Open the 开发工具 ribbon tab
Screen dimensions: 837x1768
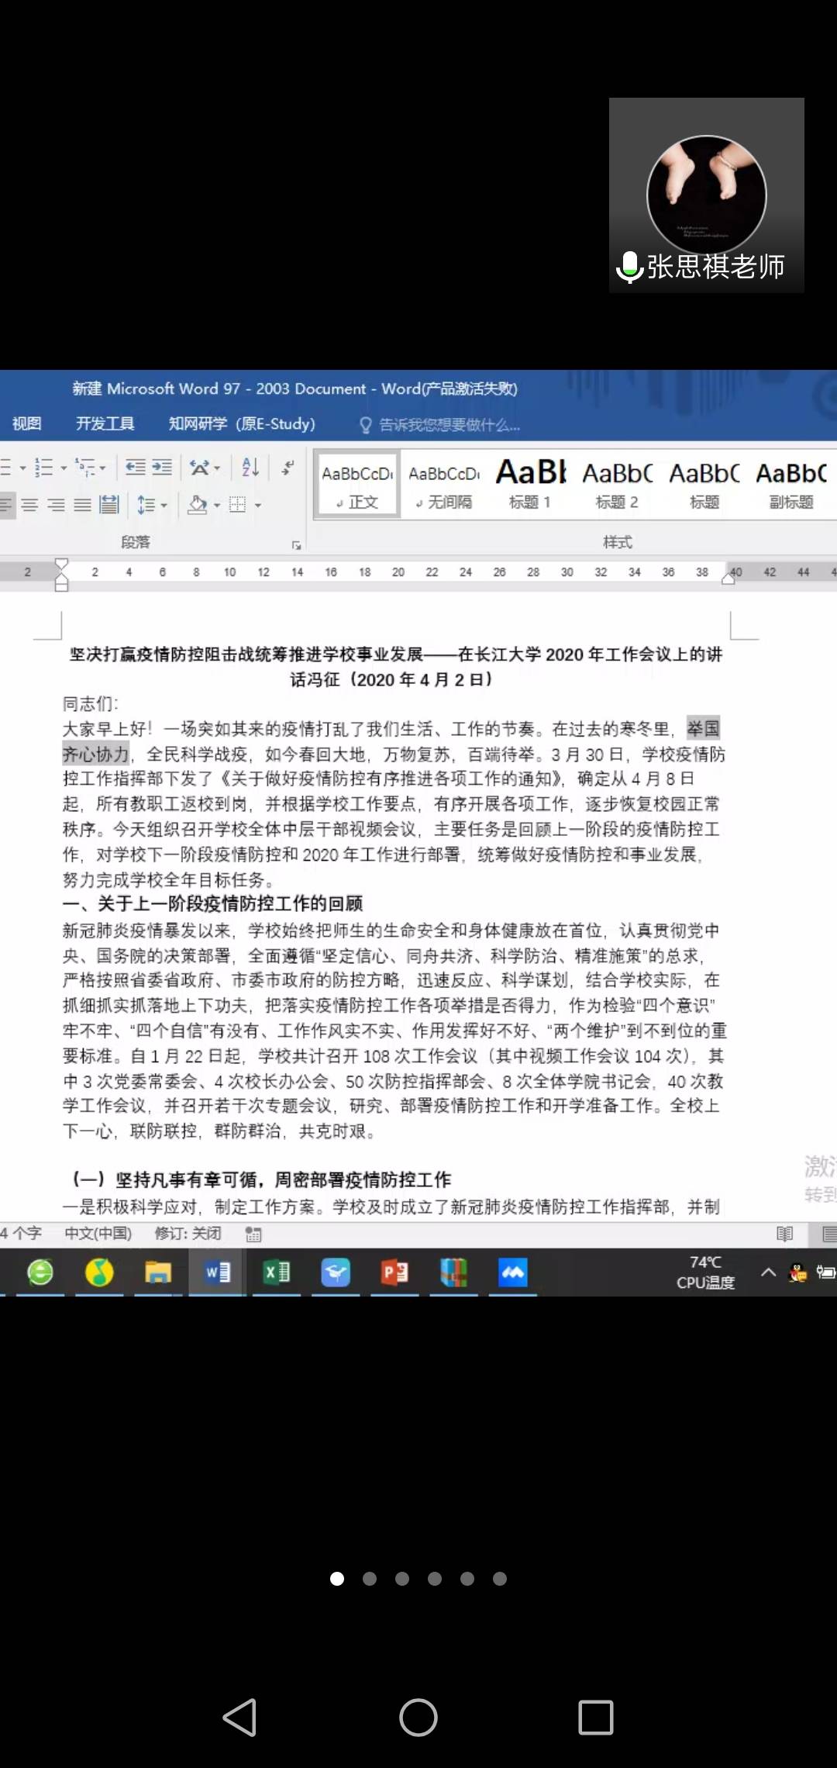[105, 423]
